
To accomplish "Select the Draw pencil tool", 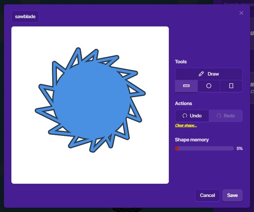I will pos(209,74).
